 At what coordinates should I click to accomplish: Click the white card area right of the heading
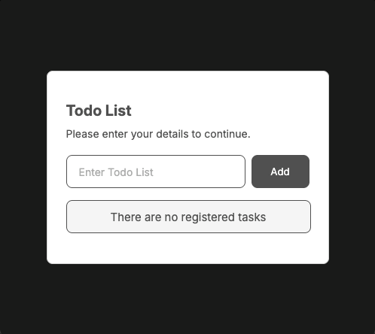(226, 111)
